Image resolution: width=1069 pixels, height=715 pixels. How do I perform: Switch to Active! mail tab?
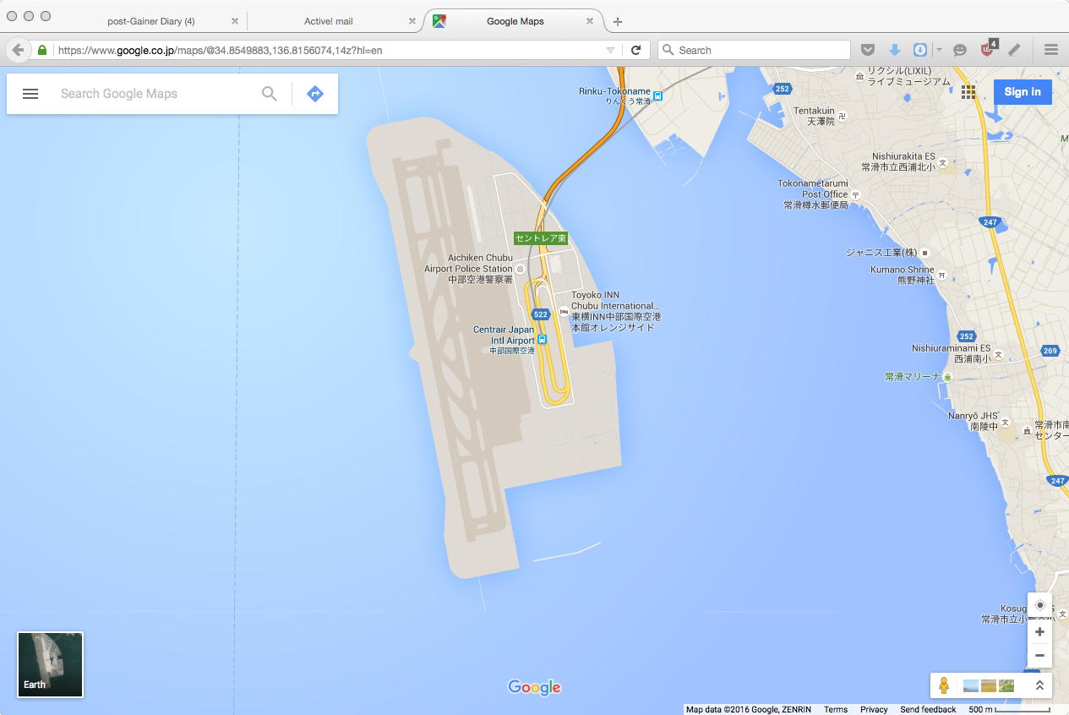click(x=329, y=21)
